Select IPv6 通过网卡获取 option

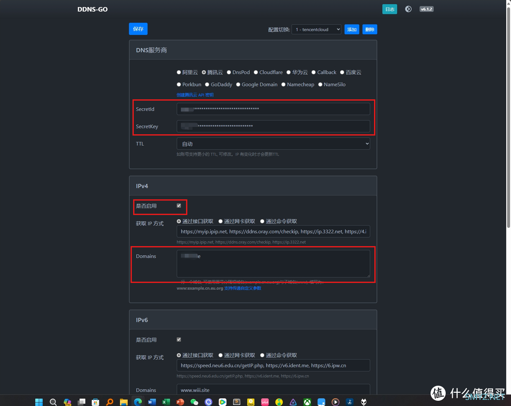(x=220, y=355)
